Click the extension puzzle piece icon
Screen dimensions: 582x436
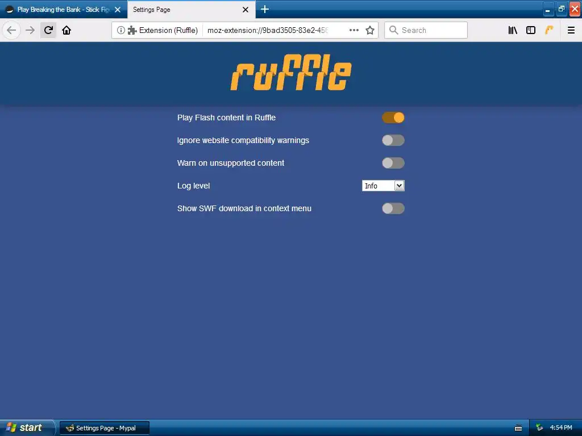point(132,30)
